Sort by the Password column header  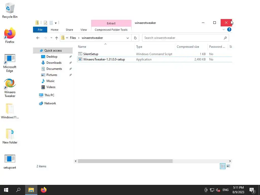click(218, 47)
